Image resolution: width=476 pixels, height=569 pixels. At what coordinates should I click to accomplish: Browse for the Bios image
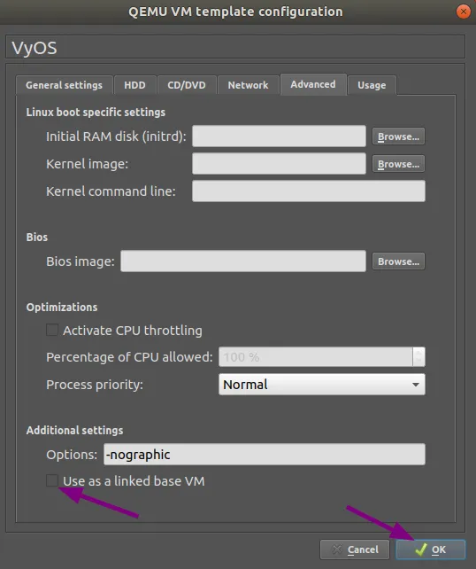(398, 261)
